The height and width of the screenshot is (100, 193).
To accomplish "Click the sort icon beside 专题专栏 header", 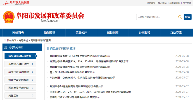I will 5,47.
